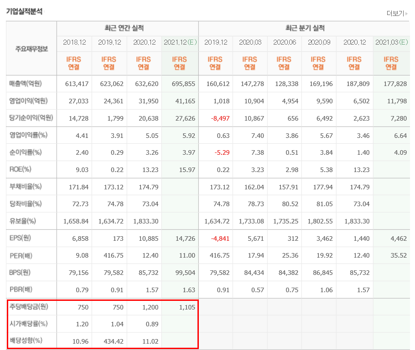Select the 당좌비율(%) row label
This screenshot has height=350, width=415.
point(26,204)
